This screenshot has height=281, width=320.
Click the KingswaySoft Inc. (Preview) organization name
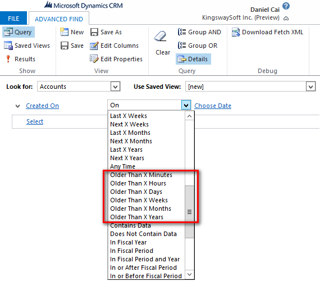[241, 17]
